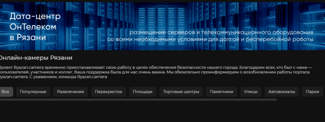Filter cameras by Популярные
Image resolution: width=325 pixels, height=122 pixels.
[x=33, y=92]
